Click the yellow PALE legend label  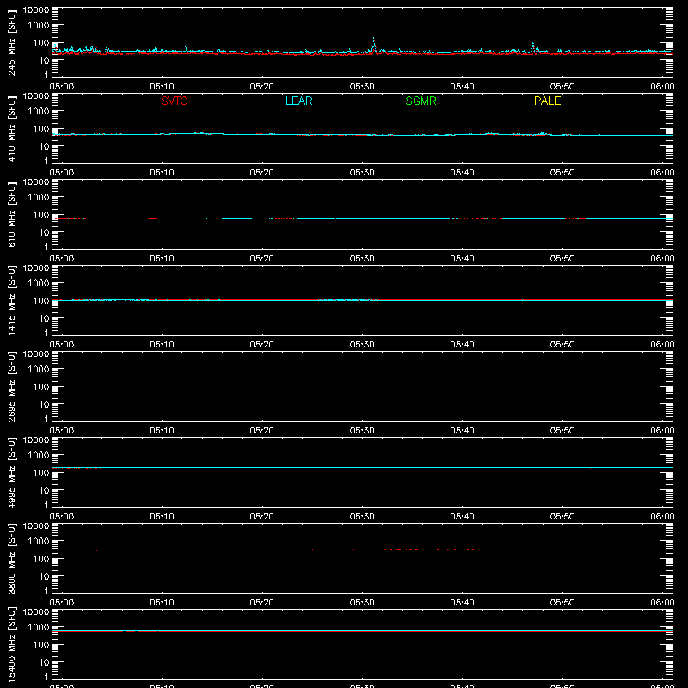coord(547,101)
